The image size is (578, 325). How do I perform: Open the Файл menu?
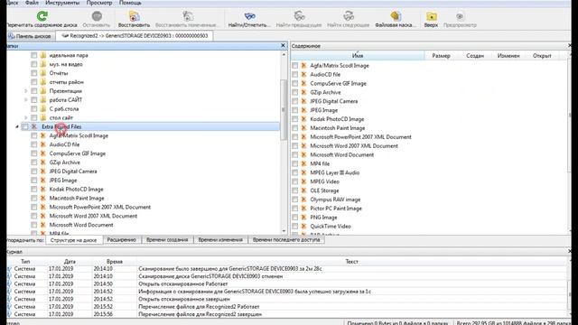[32, 3]
